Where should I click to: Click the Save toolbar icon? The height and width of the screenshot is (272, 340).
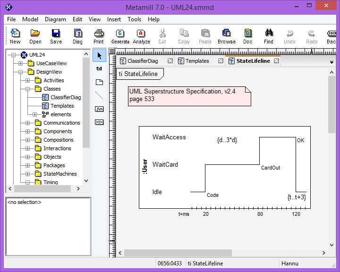pyautogui.click(x=56, y=34)
